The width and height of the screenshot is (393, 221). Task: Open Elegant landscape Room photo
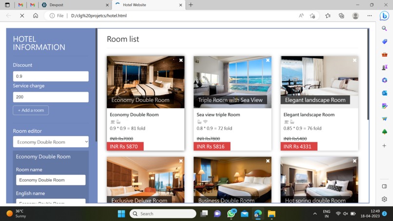(x=319, y=82)
